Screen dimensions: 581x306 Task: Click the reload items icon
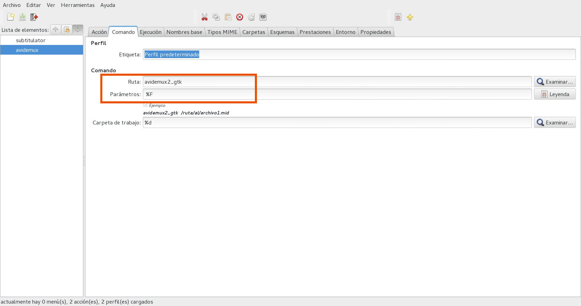[251, 17]
